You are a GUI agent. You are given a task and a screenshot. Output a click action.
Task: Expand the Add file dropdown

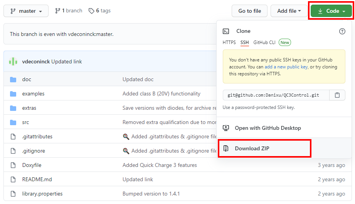click(289, 11)
